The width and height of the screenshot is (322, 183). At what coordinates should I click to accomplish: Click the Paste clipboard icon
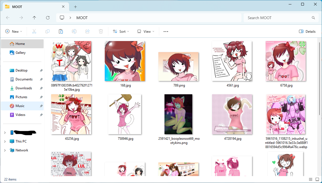click(x=61, y=31)
